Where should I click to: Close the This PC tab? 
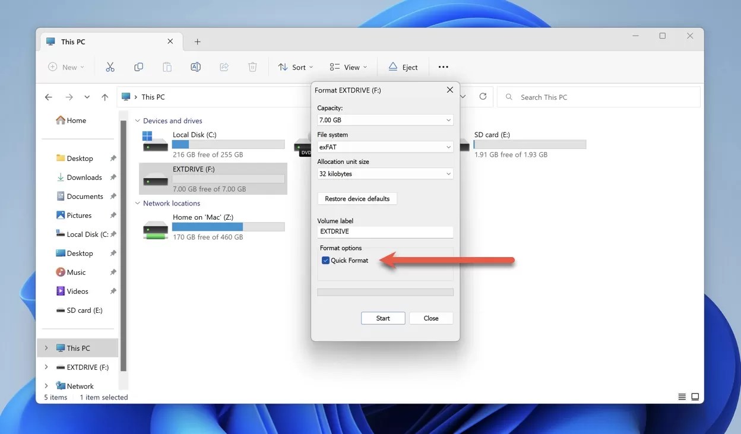tap(170, 42)
